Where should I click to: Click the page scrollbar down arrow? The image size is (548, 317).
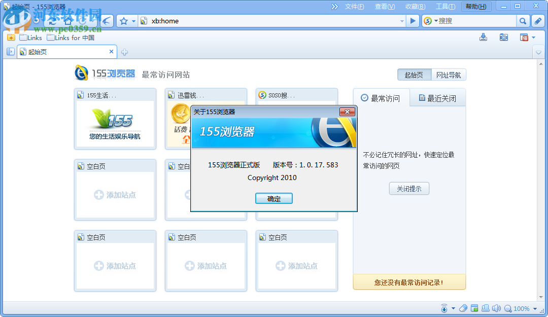click(541, 297)
